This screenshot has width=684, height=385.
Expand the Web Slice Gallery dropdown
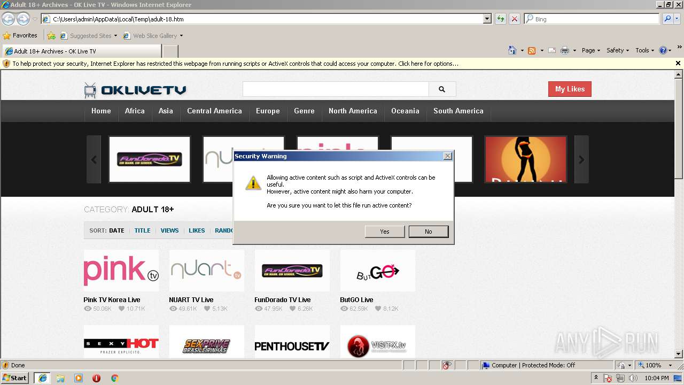pos(181,36)
